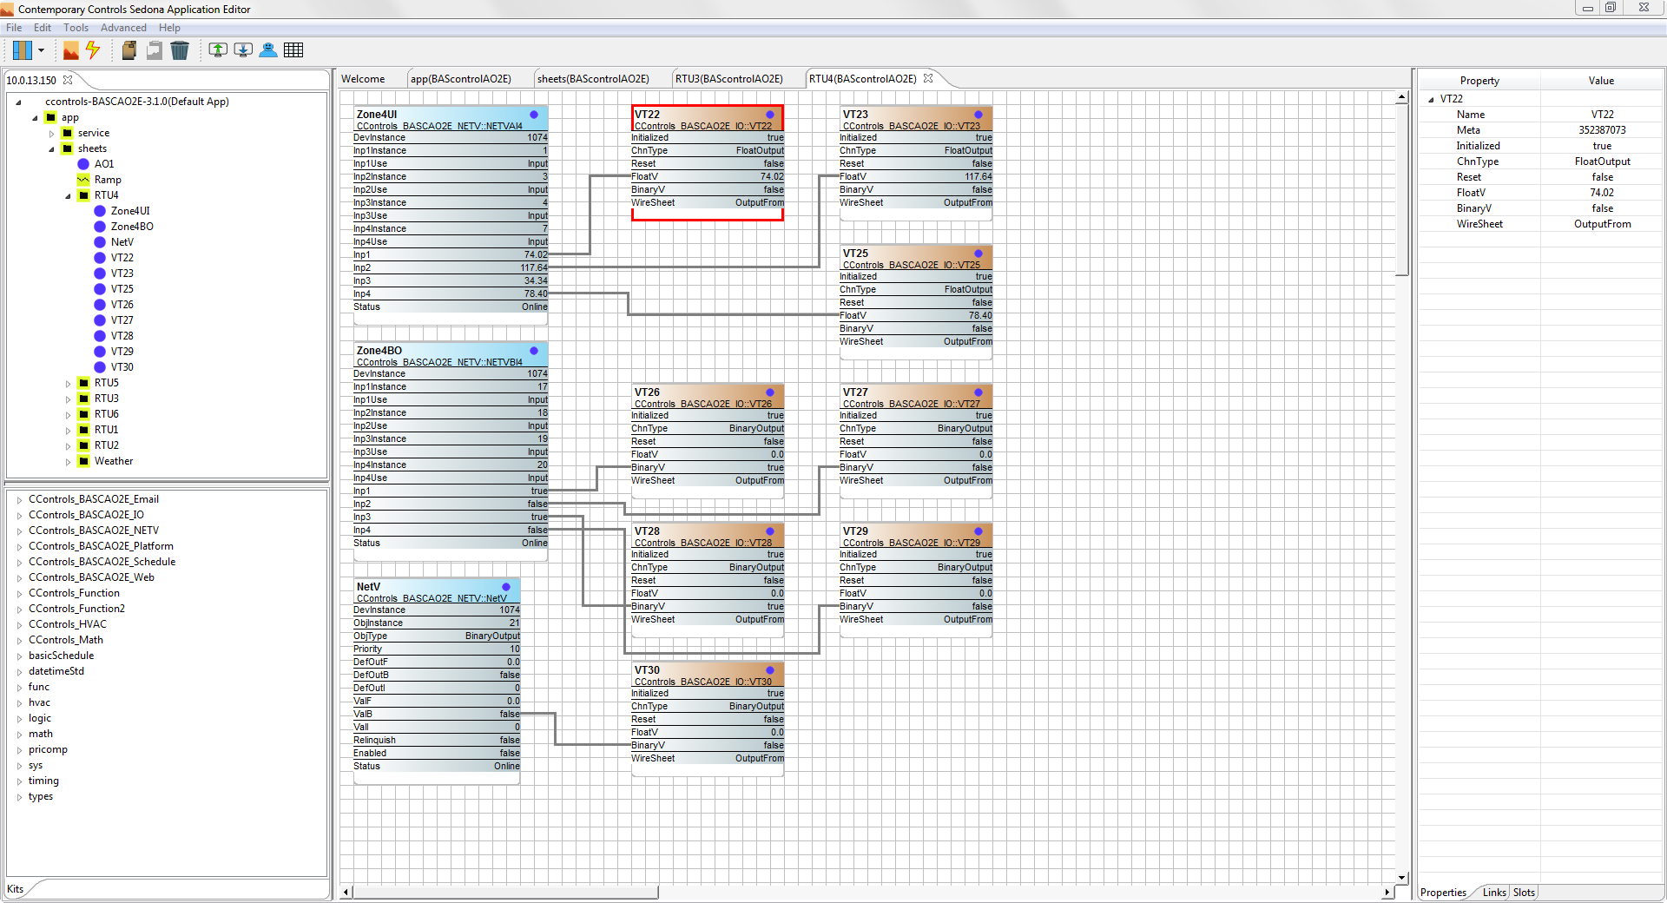Collapse the sheets tree node
Screen dimensions: 1667x903
pos(52,148)
